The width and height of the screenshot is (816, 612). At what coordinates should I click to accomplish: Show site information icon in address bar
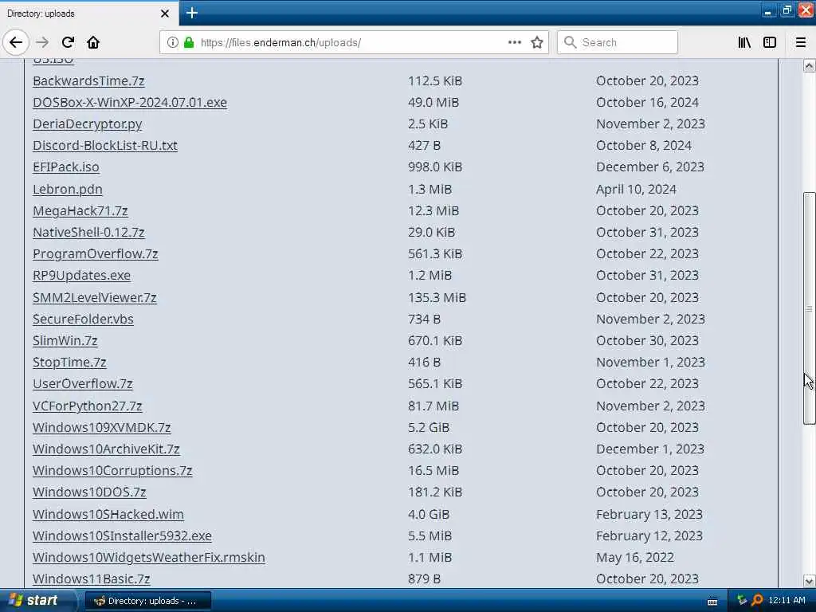coord(173,42)
